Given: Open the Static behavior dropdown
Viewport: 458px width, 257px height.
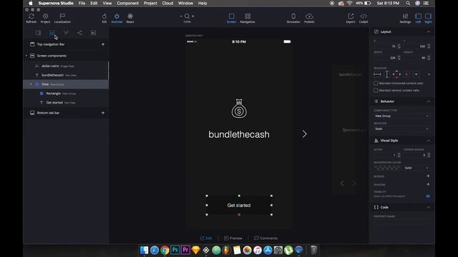Looking at the screenshot, I should (x=401, y=128).
